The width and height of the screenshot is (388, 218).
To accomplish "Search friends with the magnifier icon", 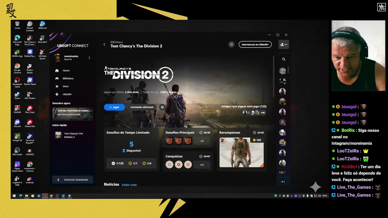I will point(284,59).
